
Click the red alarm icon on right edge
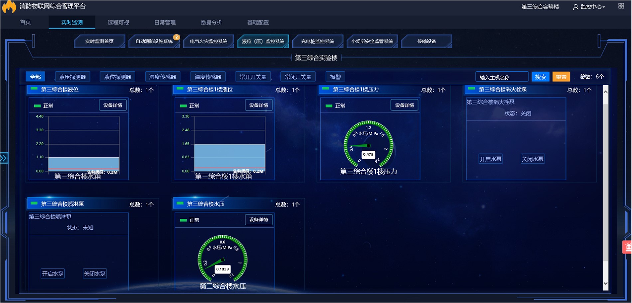(627, 247)
